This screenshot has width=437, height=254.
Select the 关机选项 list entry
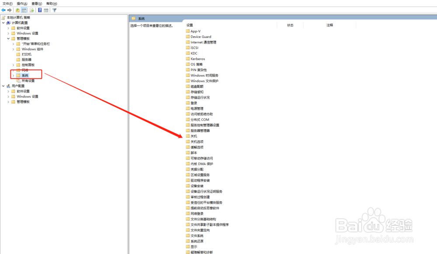[197, 141]
